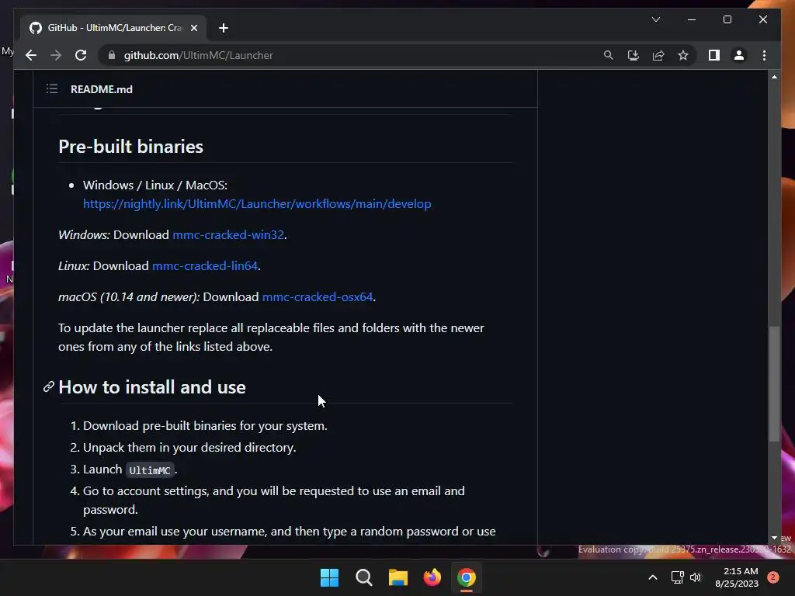Click the network tray icon
Viewport: 795px width, 596px height.
(677, 577)
